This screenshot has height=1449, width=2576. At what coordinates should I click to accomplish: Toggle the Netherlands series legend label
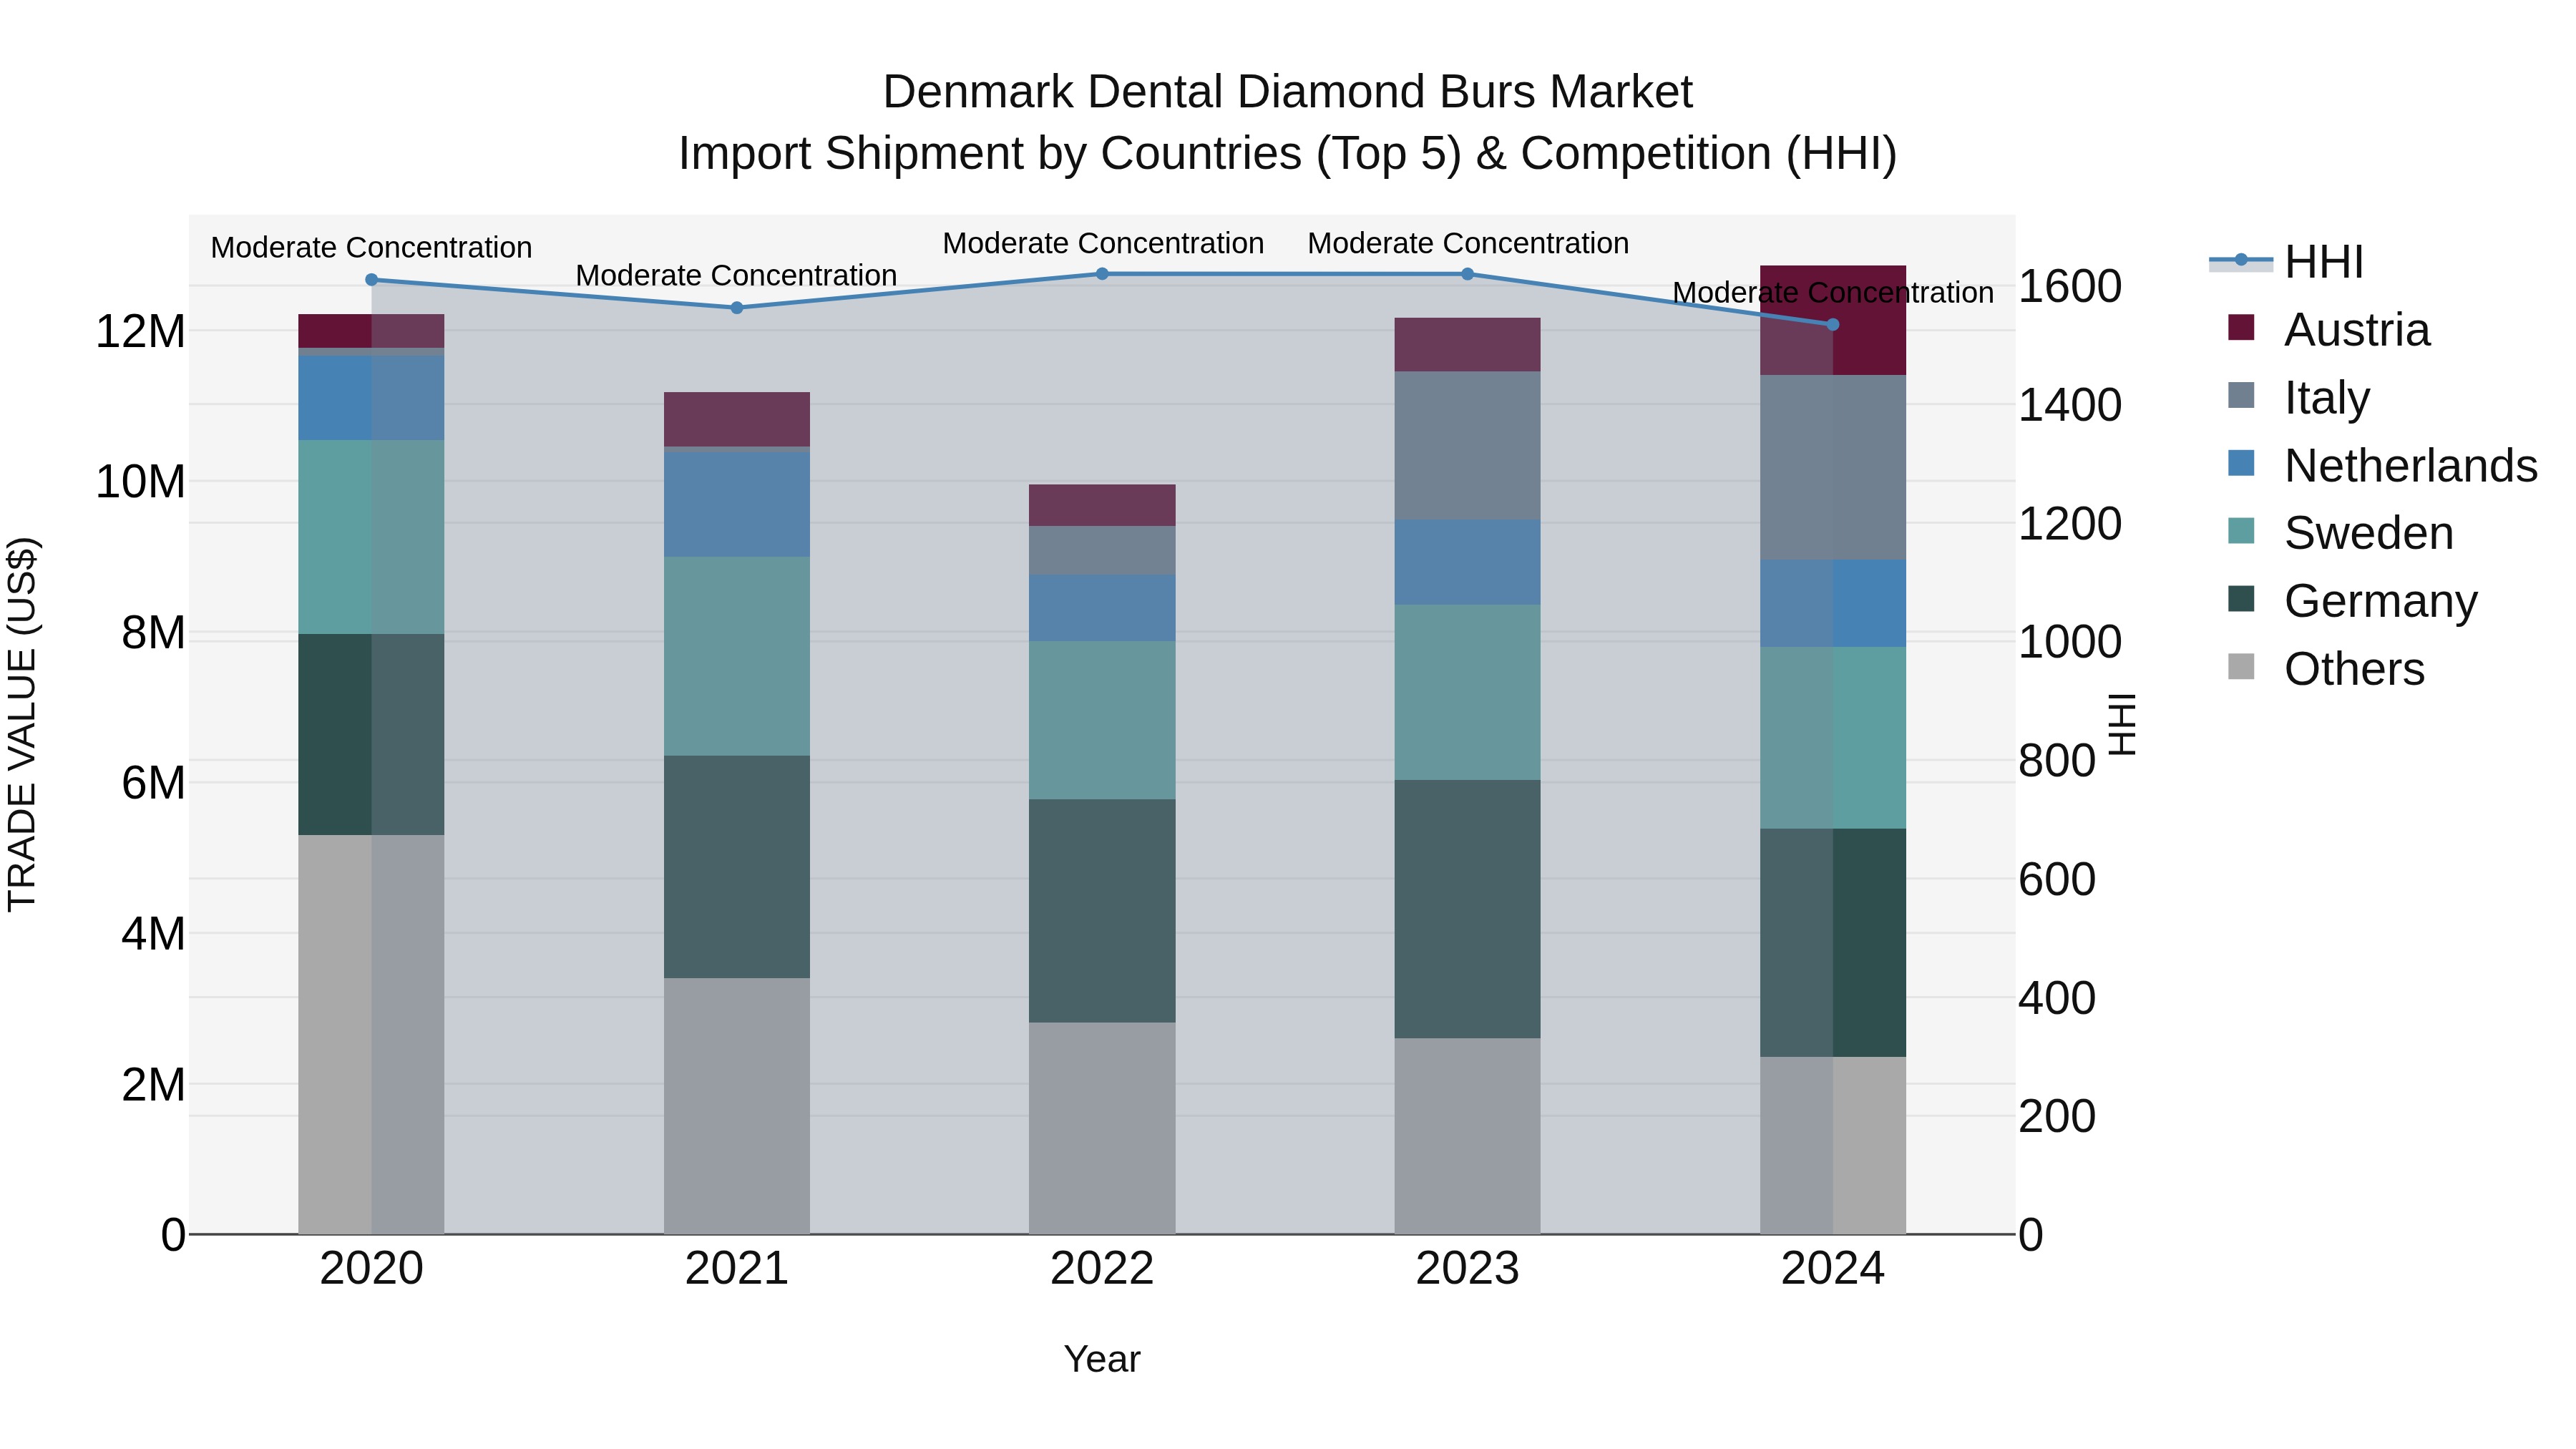click(2411, 466)
